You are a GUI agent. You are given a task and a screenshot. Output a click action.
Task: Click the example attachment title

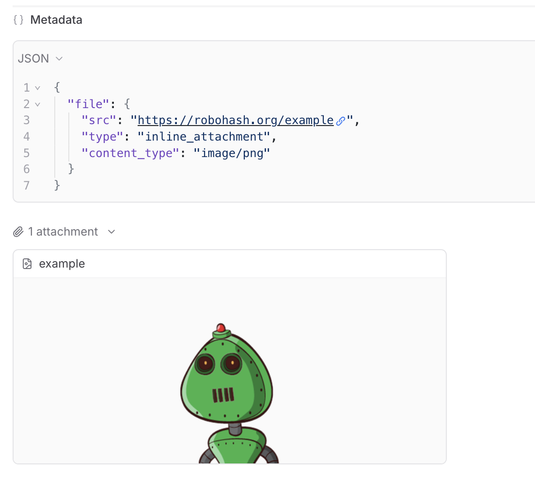click(62, 264)
